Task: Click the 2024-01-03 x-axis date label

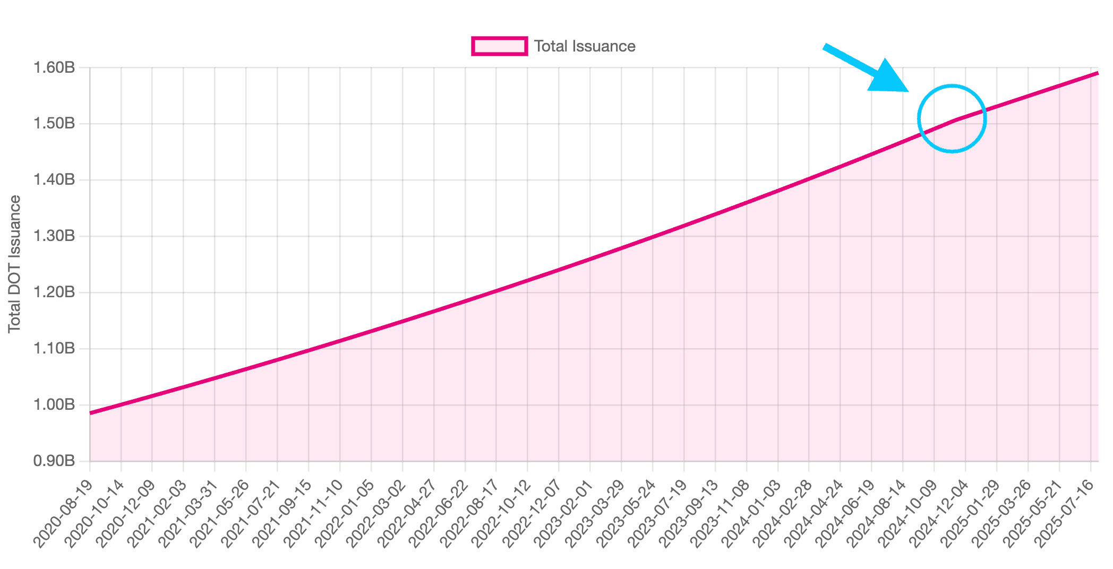Action: (x=751, y=513)
